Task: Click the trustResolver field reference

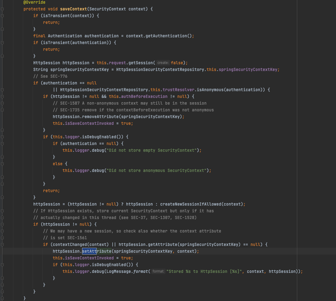Action: 178,90
